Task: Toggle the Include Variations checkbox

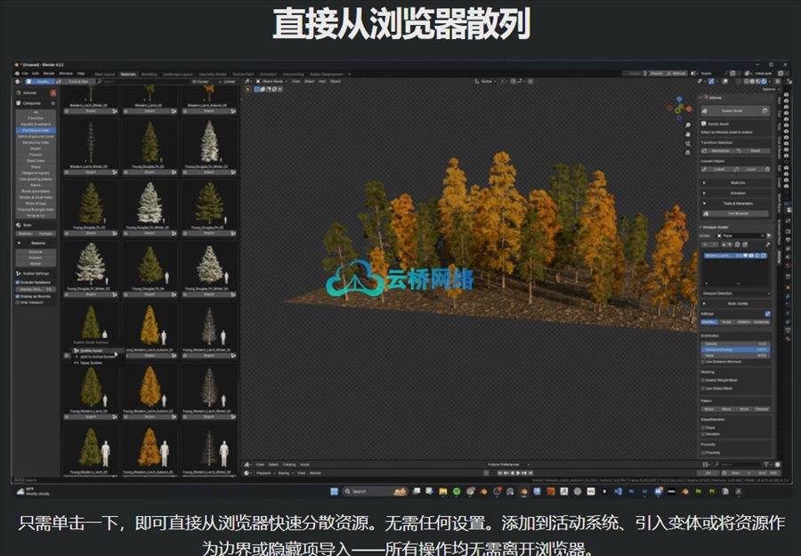Action: [18, 283]
